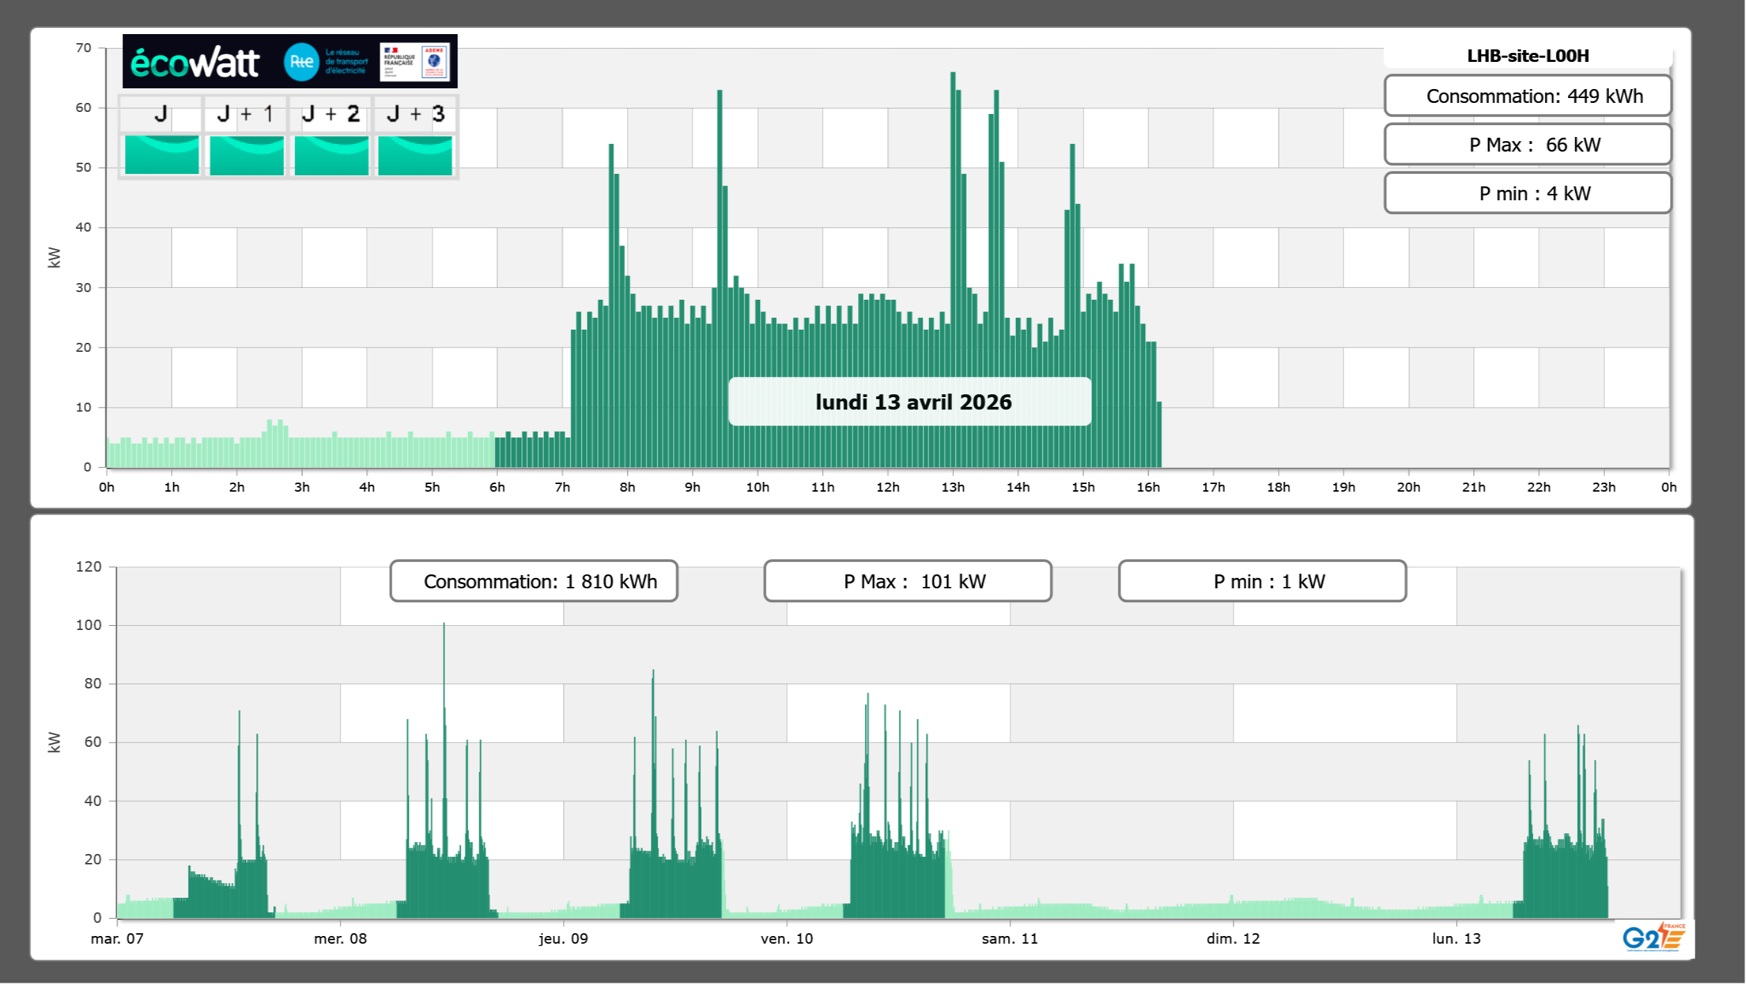
Task: Click the Consommation: 449 kWh box
Action: pos(1528,96)
